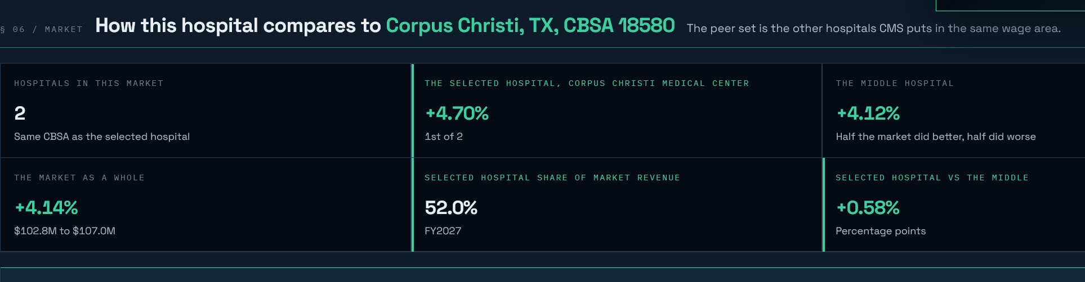
Task: Select the Selected Hospital vs the Middle card
Action: pos(954,204)
